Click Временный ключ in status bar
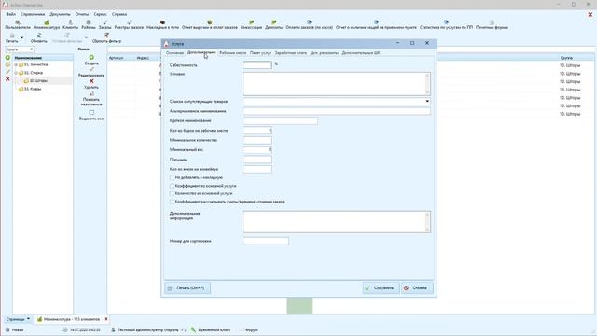The width and height of the screenshot is (597, 336). click(x=211, y=329)
